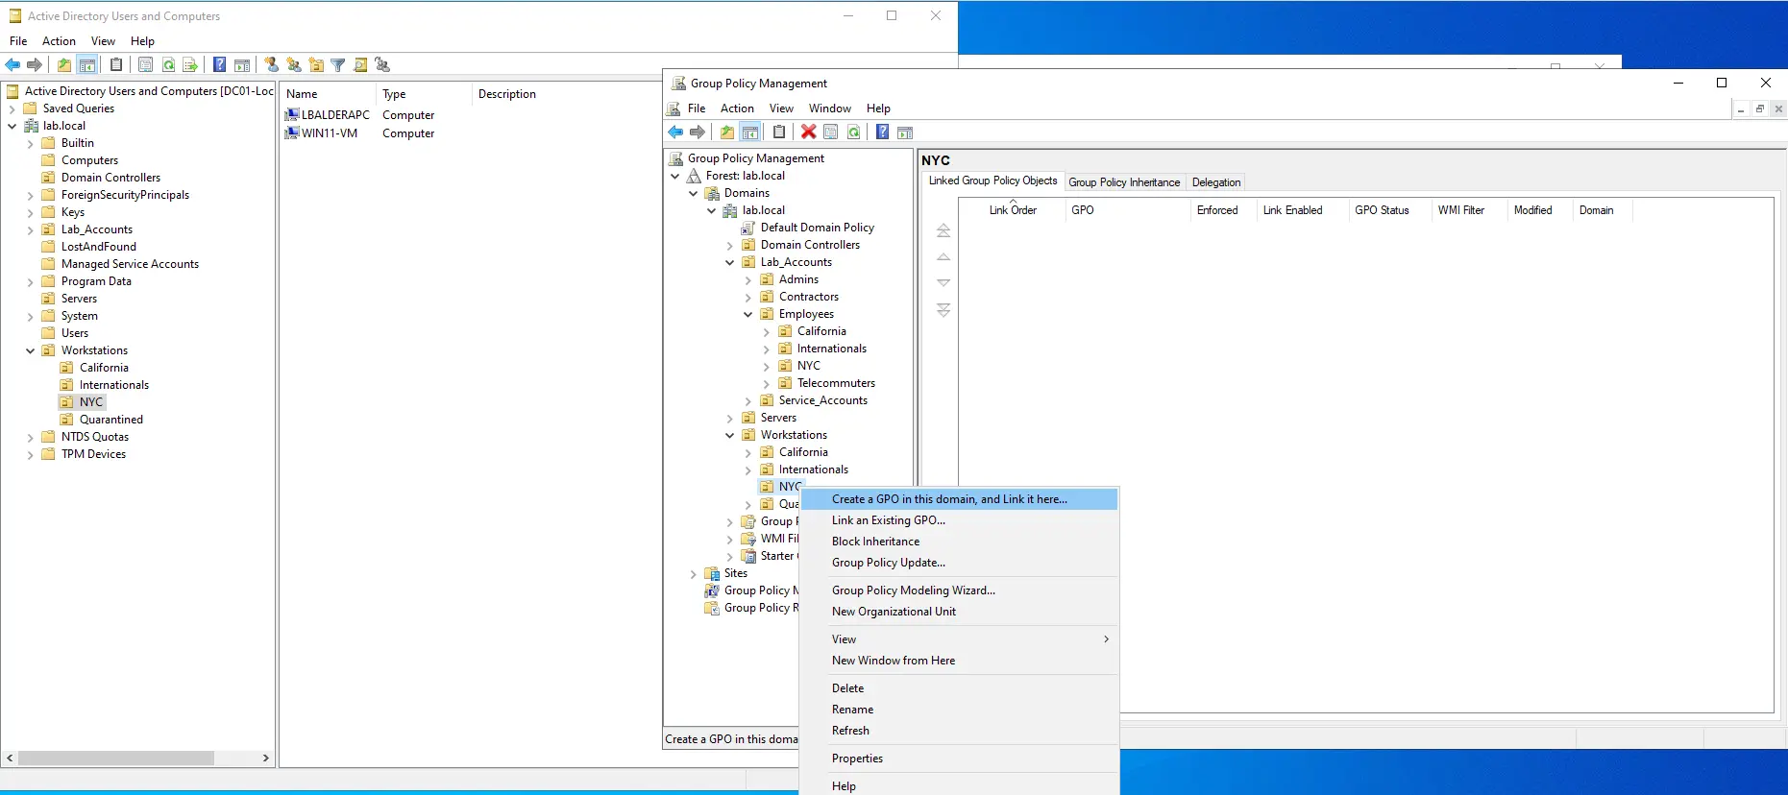Expand Servers OU in Group Policy tree
The width and height of the screenshot is (1788, 795).
[730, 418]
